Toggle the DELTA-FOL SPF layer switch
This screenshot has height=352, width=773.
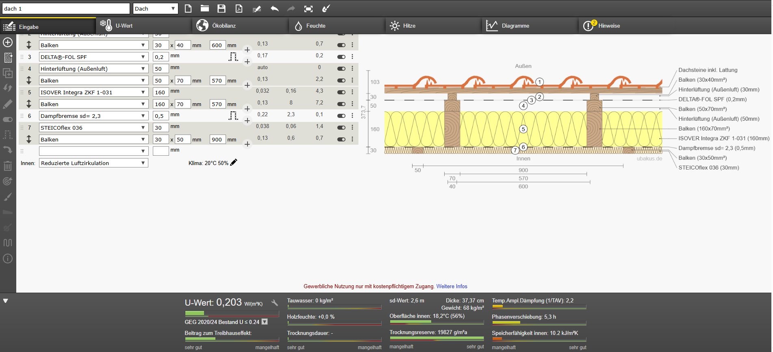[341, 57]
